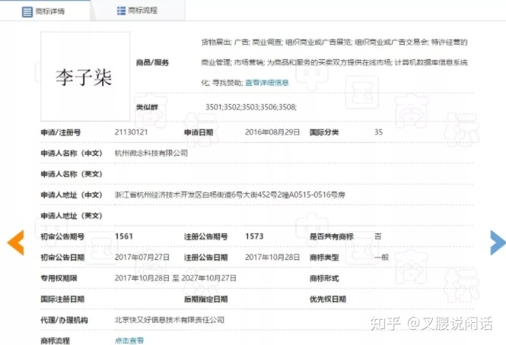Select applicant name 杭州微念科技有限公司
This screenshot has height=345, width=506.
tap(151, 154)
